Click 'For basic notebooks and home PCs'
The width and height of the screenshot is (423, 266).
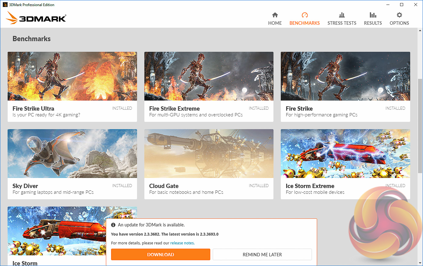click(186, 192)
